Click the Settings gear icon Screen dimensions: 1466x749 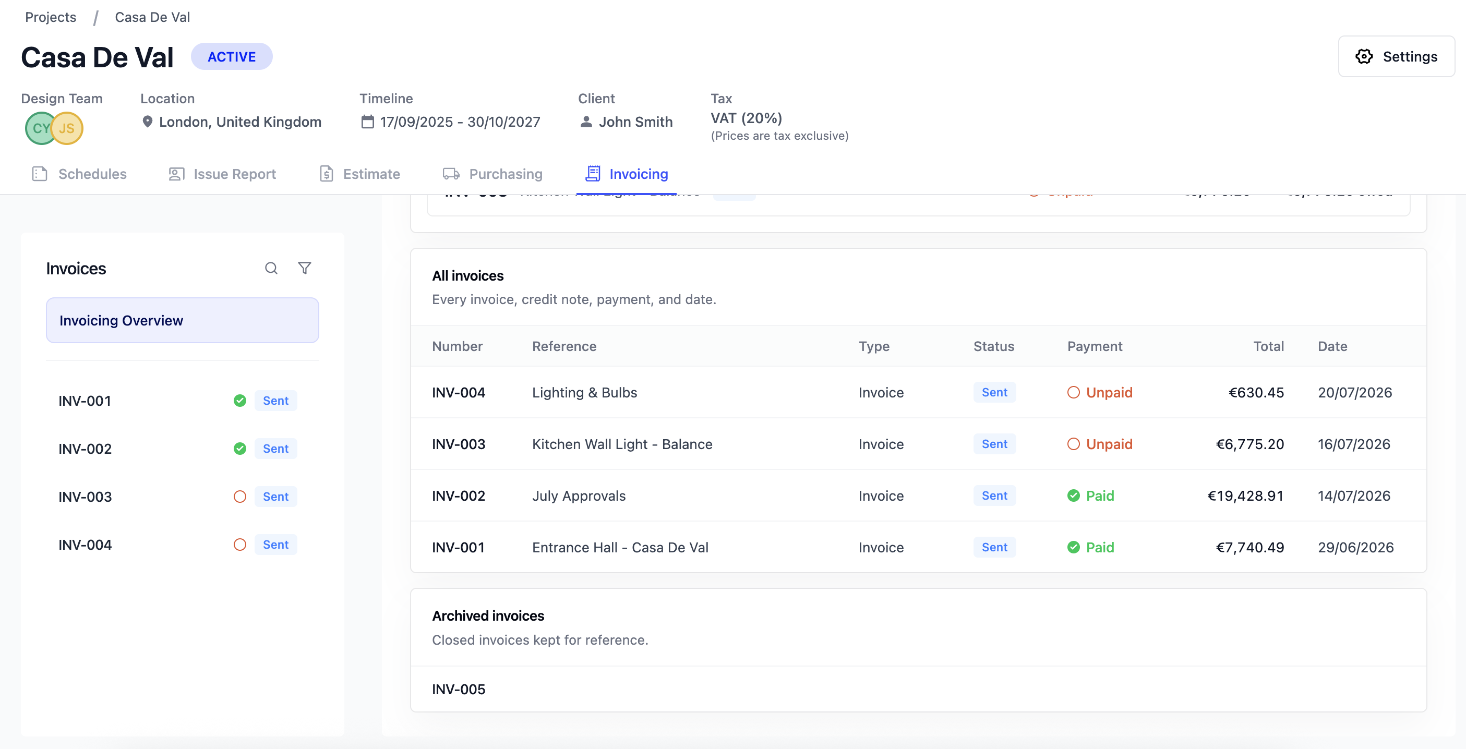pos(1364,56)
